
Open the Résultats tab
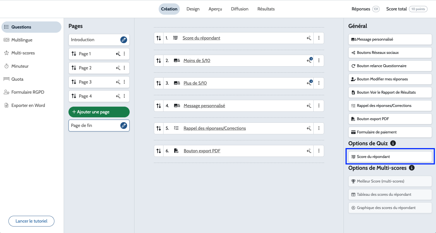266,9
